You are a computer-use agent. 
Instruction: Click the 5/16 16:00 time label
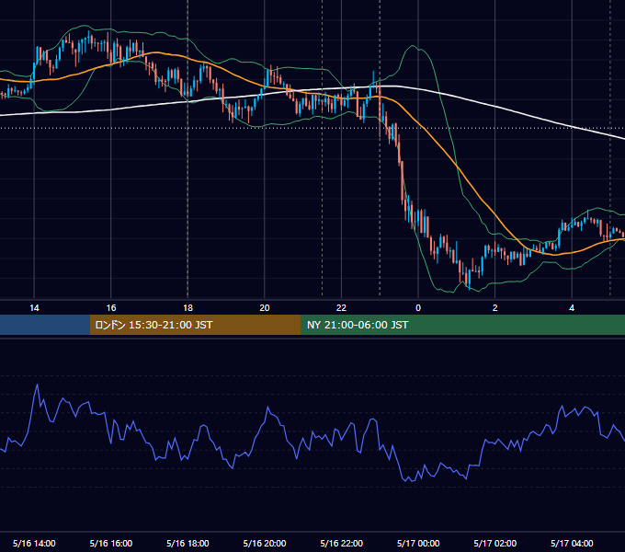111,543
